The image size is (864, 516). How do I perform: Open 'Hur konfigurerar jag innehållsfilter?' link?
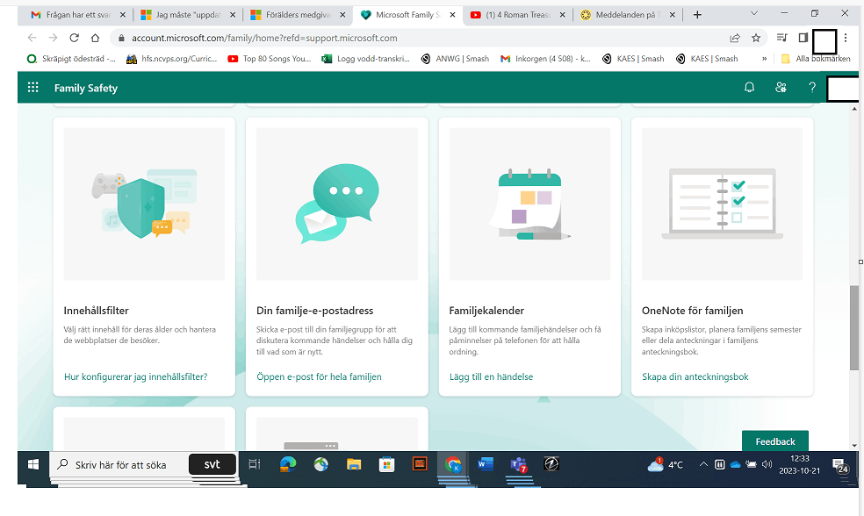(135, 376)
